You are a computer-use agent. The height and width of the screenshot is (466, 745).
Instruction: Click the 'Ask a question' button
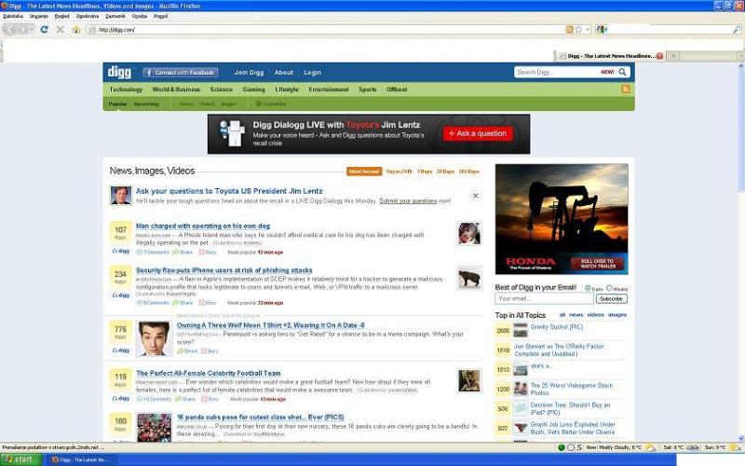(478, 133)
